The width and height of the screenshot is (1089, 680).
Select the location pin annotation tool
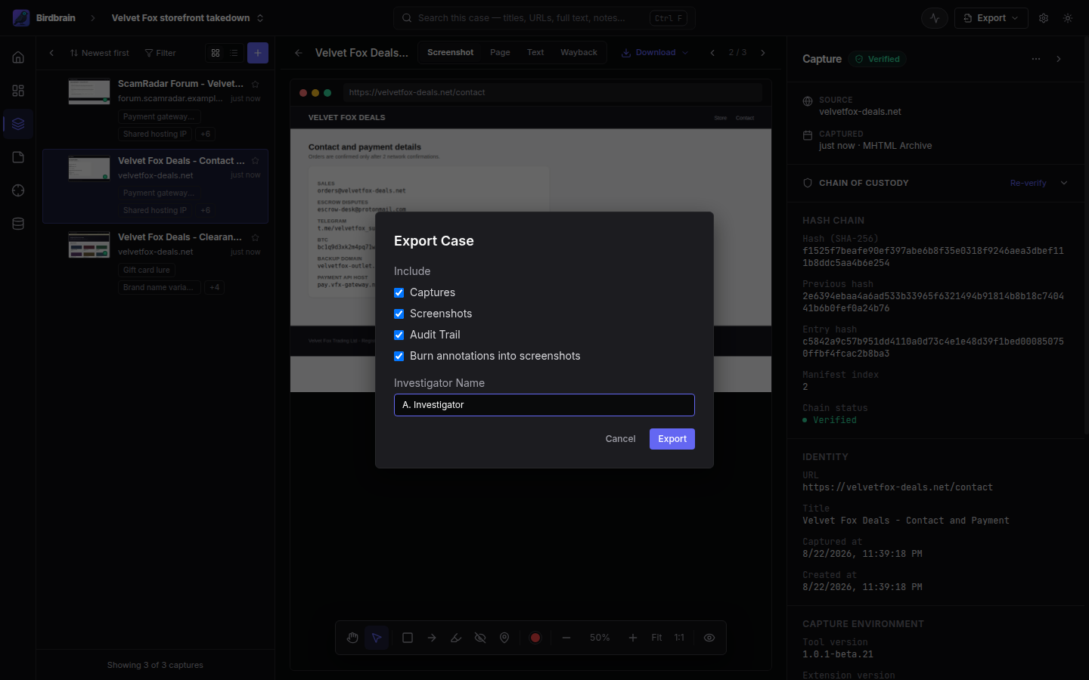click(504, 638)
